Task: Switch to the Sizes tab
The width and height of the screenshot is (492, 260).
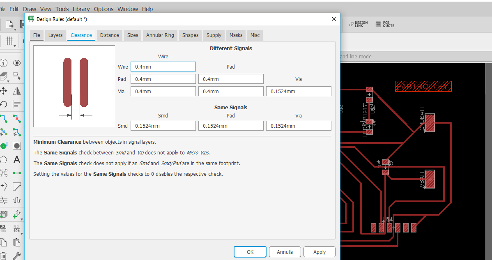Action: pyautogui.click(x=133, y=35)
